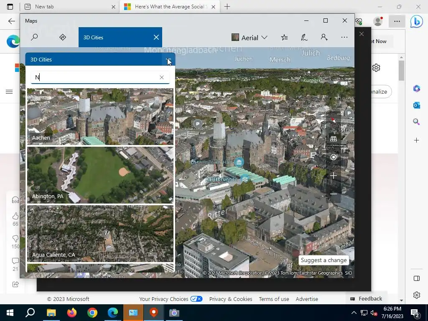Screen dimensions: 428x321
Task: Open the Maps account sign-in icon
Action: pos(324,37)
